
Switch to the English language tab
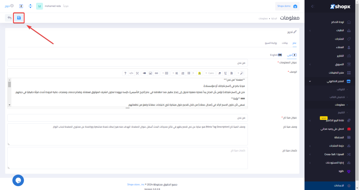pos(276,55)
